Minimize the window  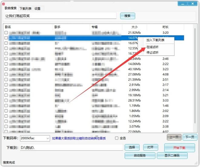tap(182, 4)
